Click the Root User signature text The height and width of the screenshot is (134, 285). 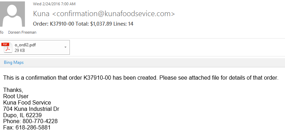[x=16, y=96]
